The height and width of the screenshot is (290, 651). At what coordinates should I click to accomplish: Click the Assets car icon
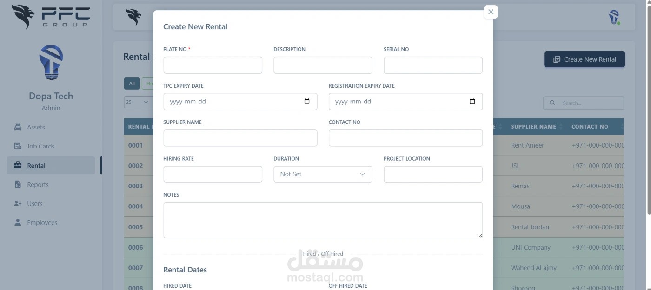click(x=18, y=127)
